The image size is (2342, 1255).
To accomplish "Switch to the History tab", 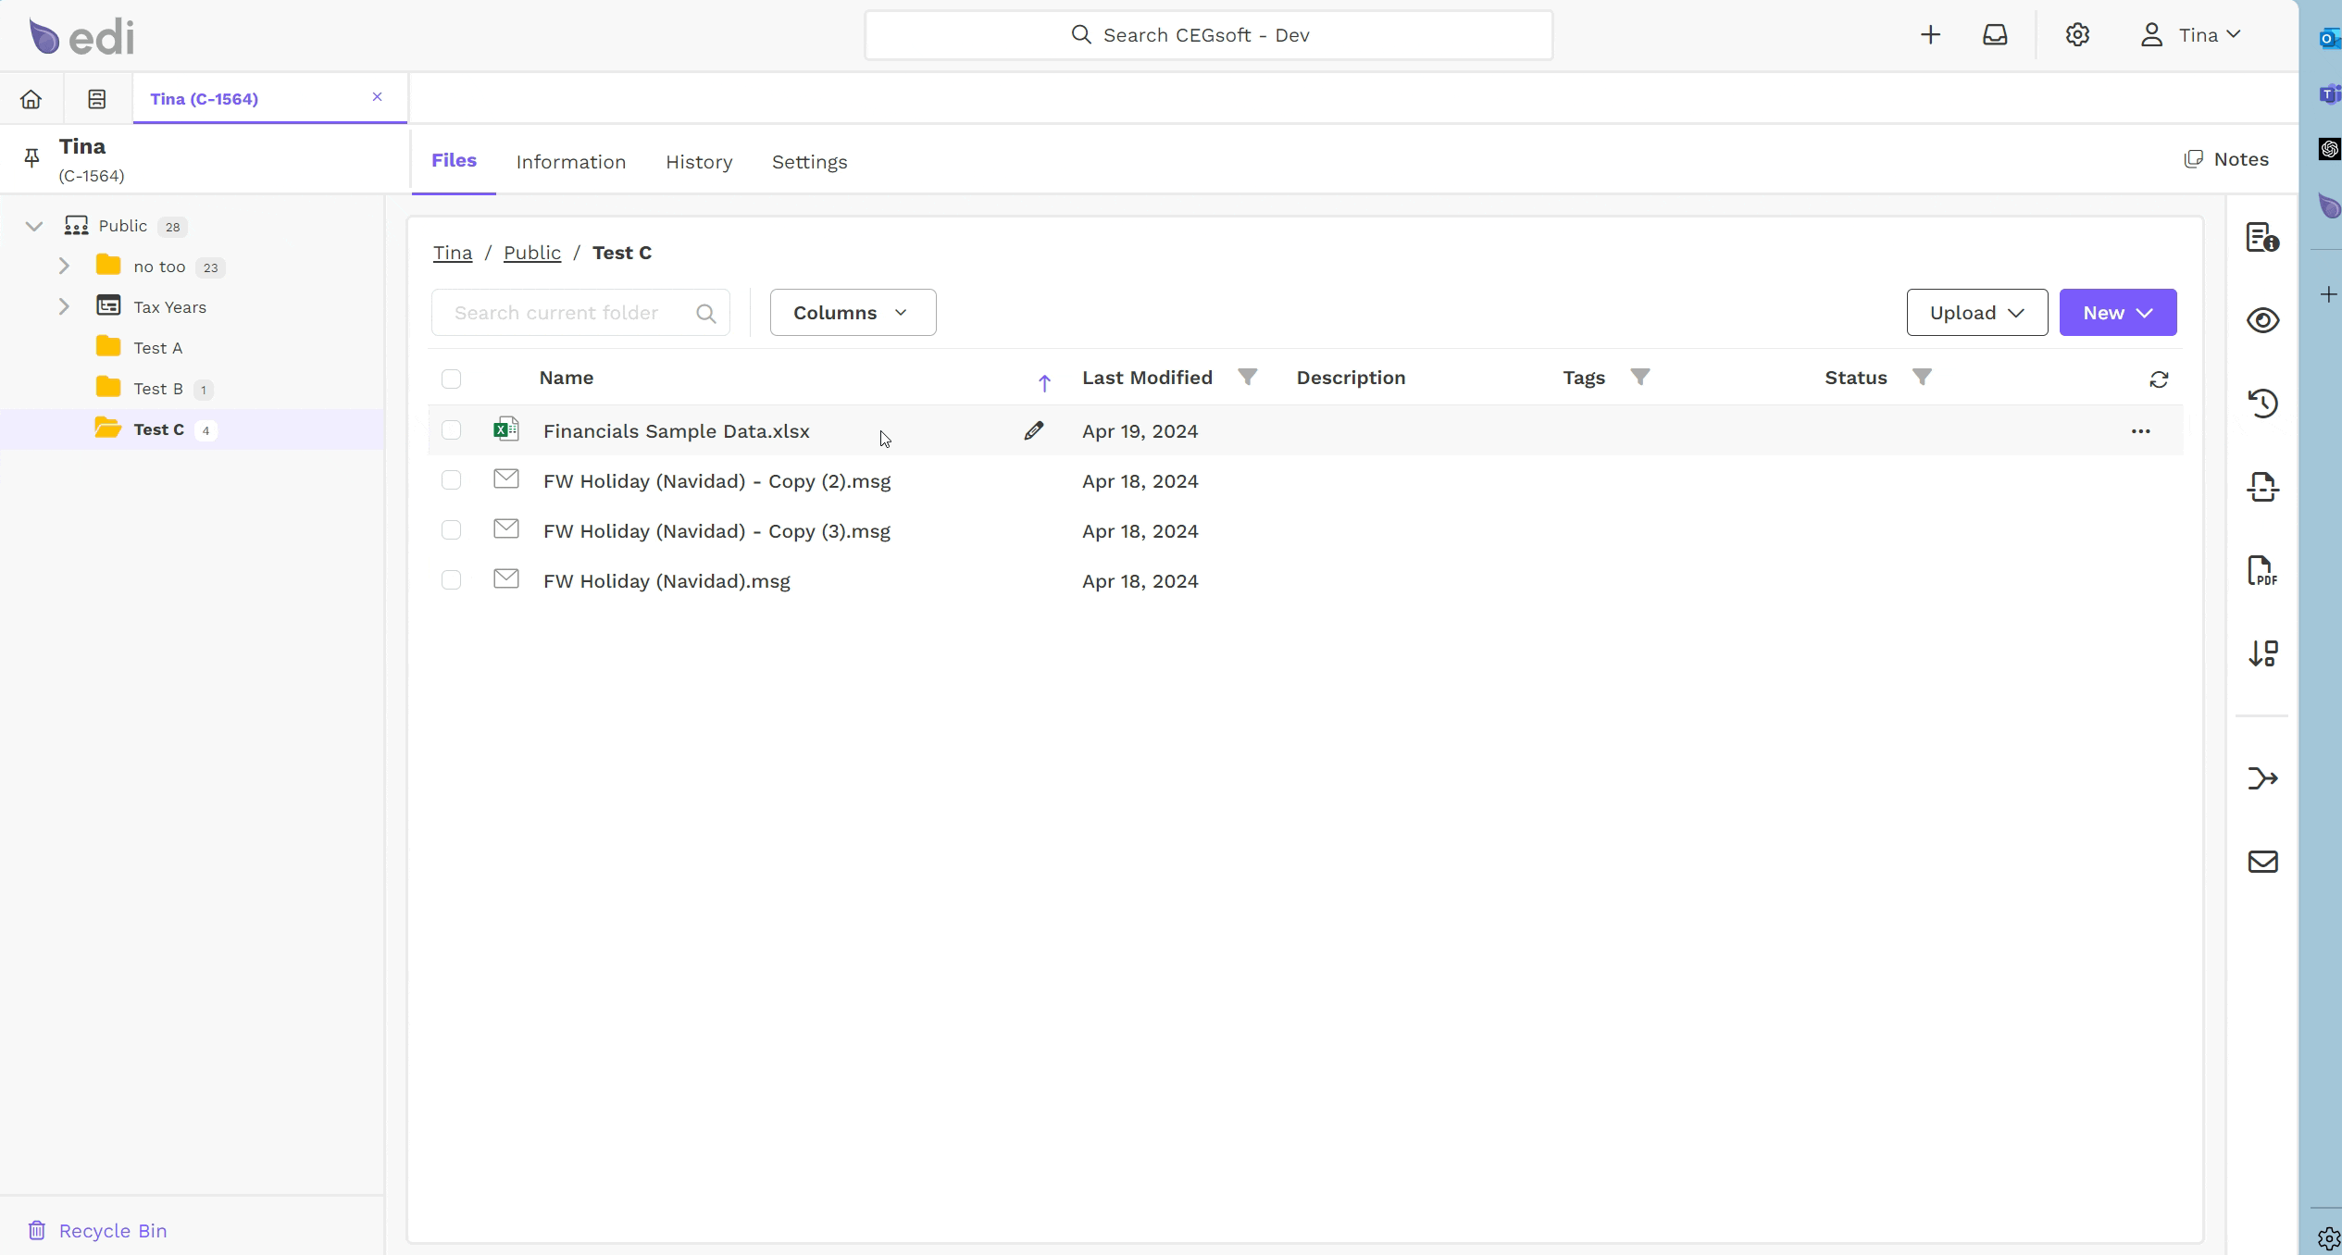I will coord(699,162).
